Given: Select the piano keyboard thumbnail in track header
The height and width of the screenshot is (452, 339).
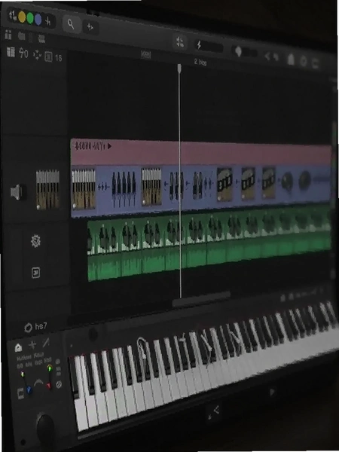Looking at the screenshot, I should point(48,190).
